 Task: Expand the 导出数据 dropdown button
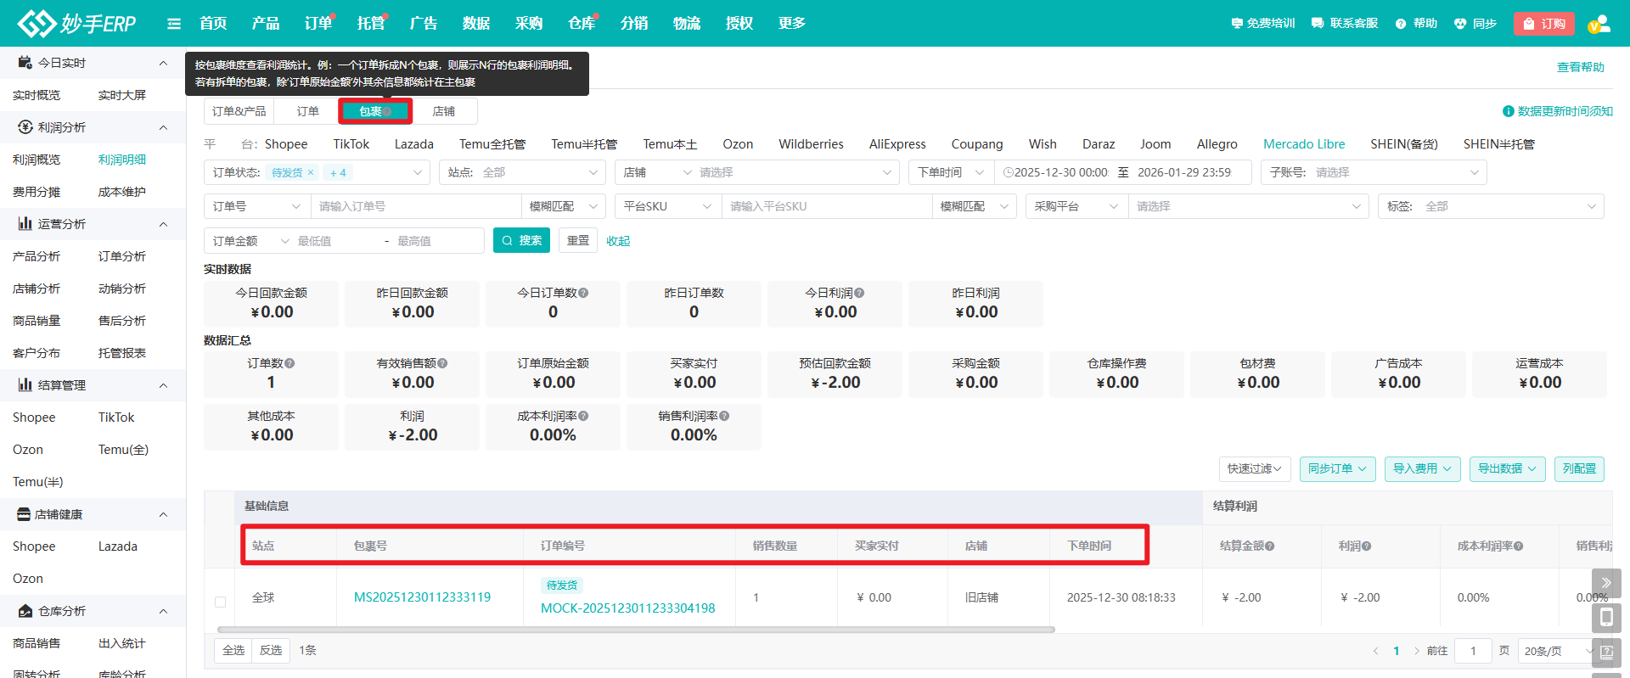pos(1507,468)
